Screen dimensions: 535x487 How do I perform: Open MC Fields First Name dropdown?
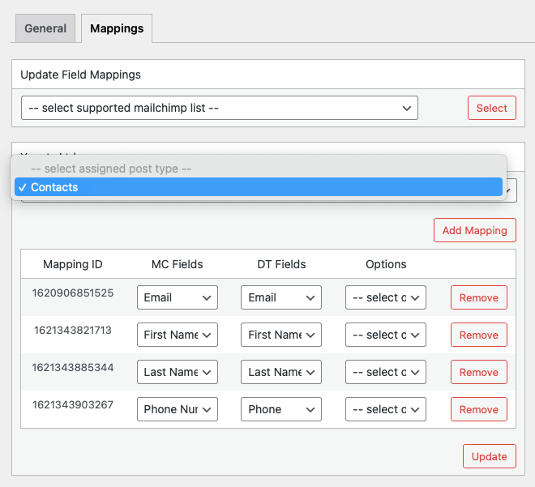(178, 335)
